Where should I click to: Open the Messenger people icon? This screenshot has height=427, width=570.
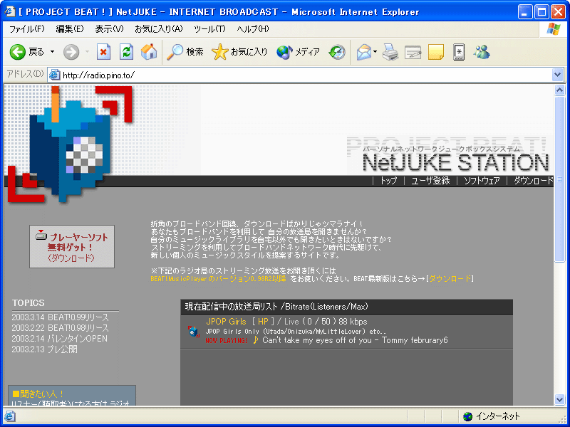coord(482,52)
